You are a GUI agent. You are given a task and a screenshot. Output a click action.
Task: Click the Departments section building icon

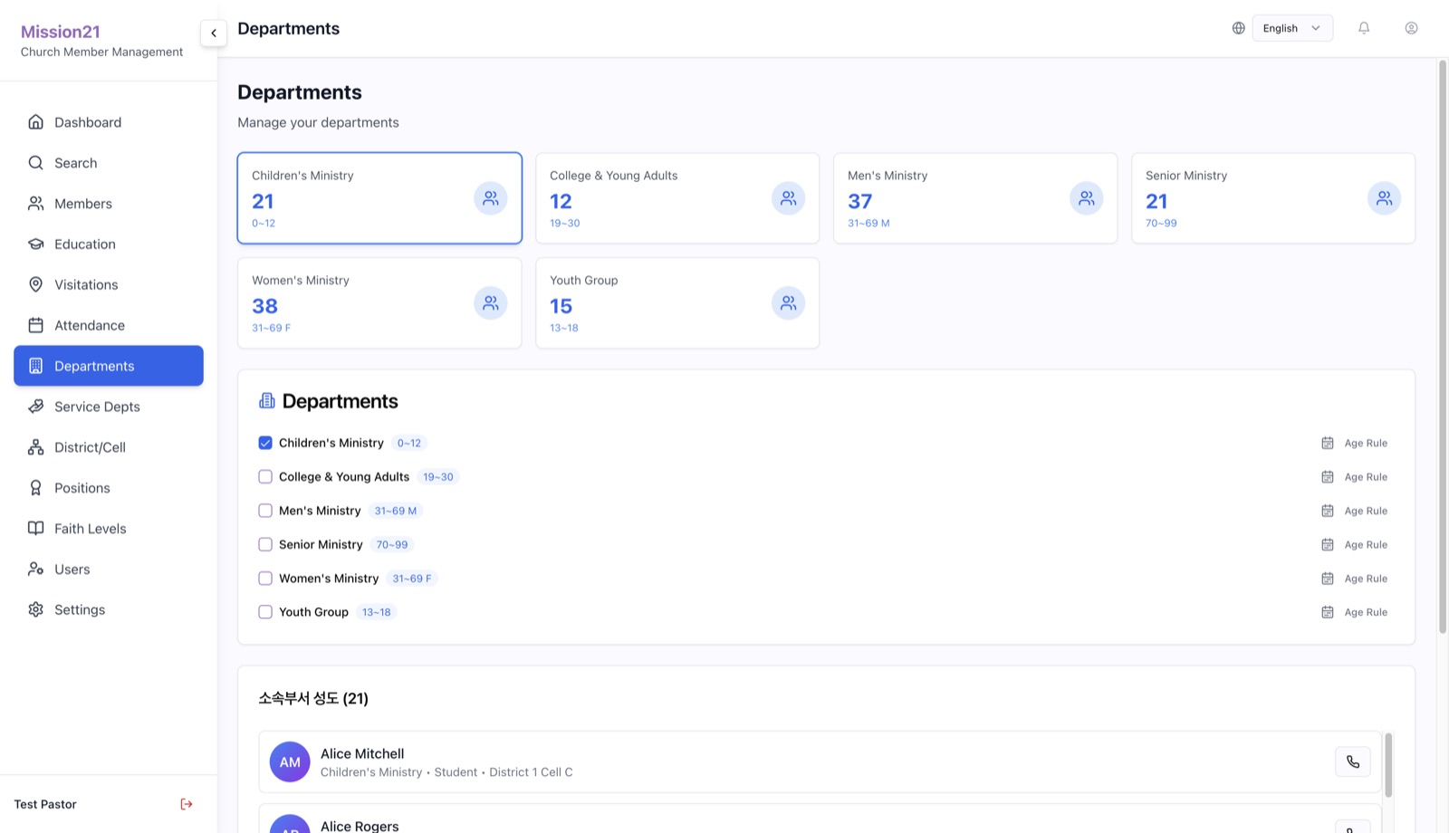(x=267, y=400)
